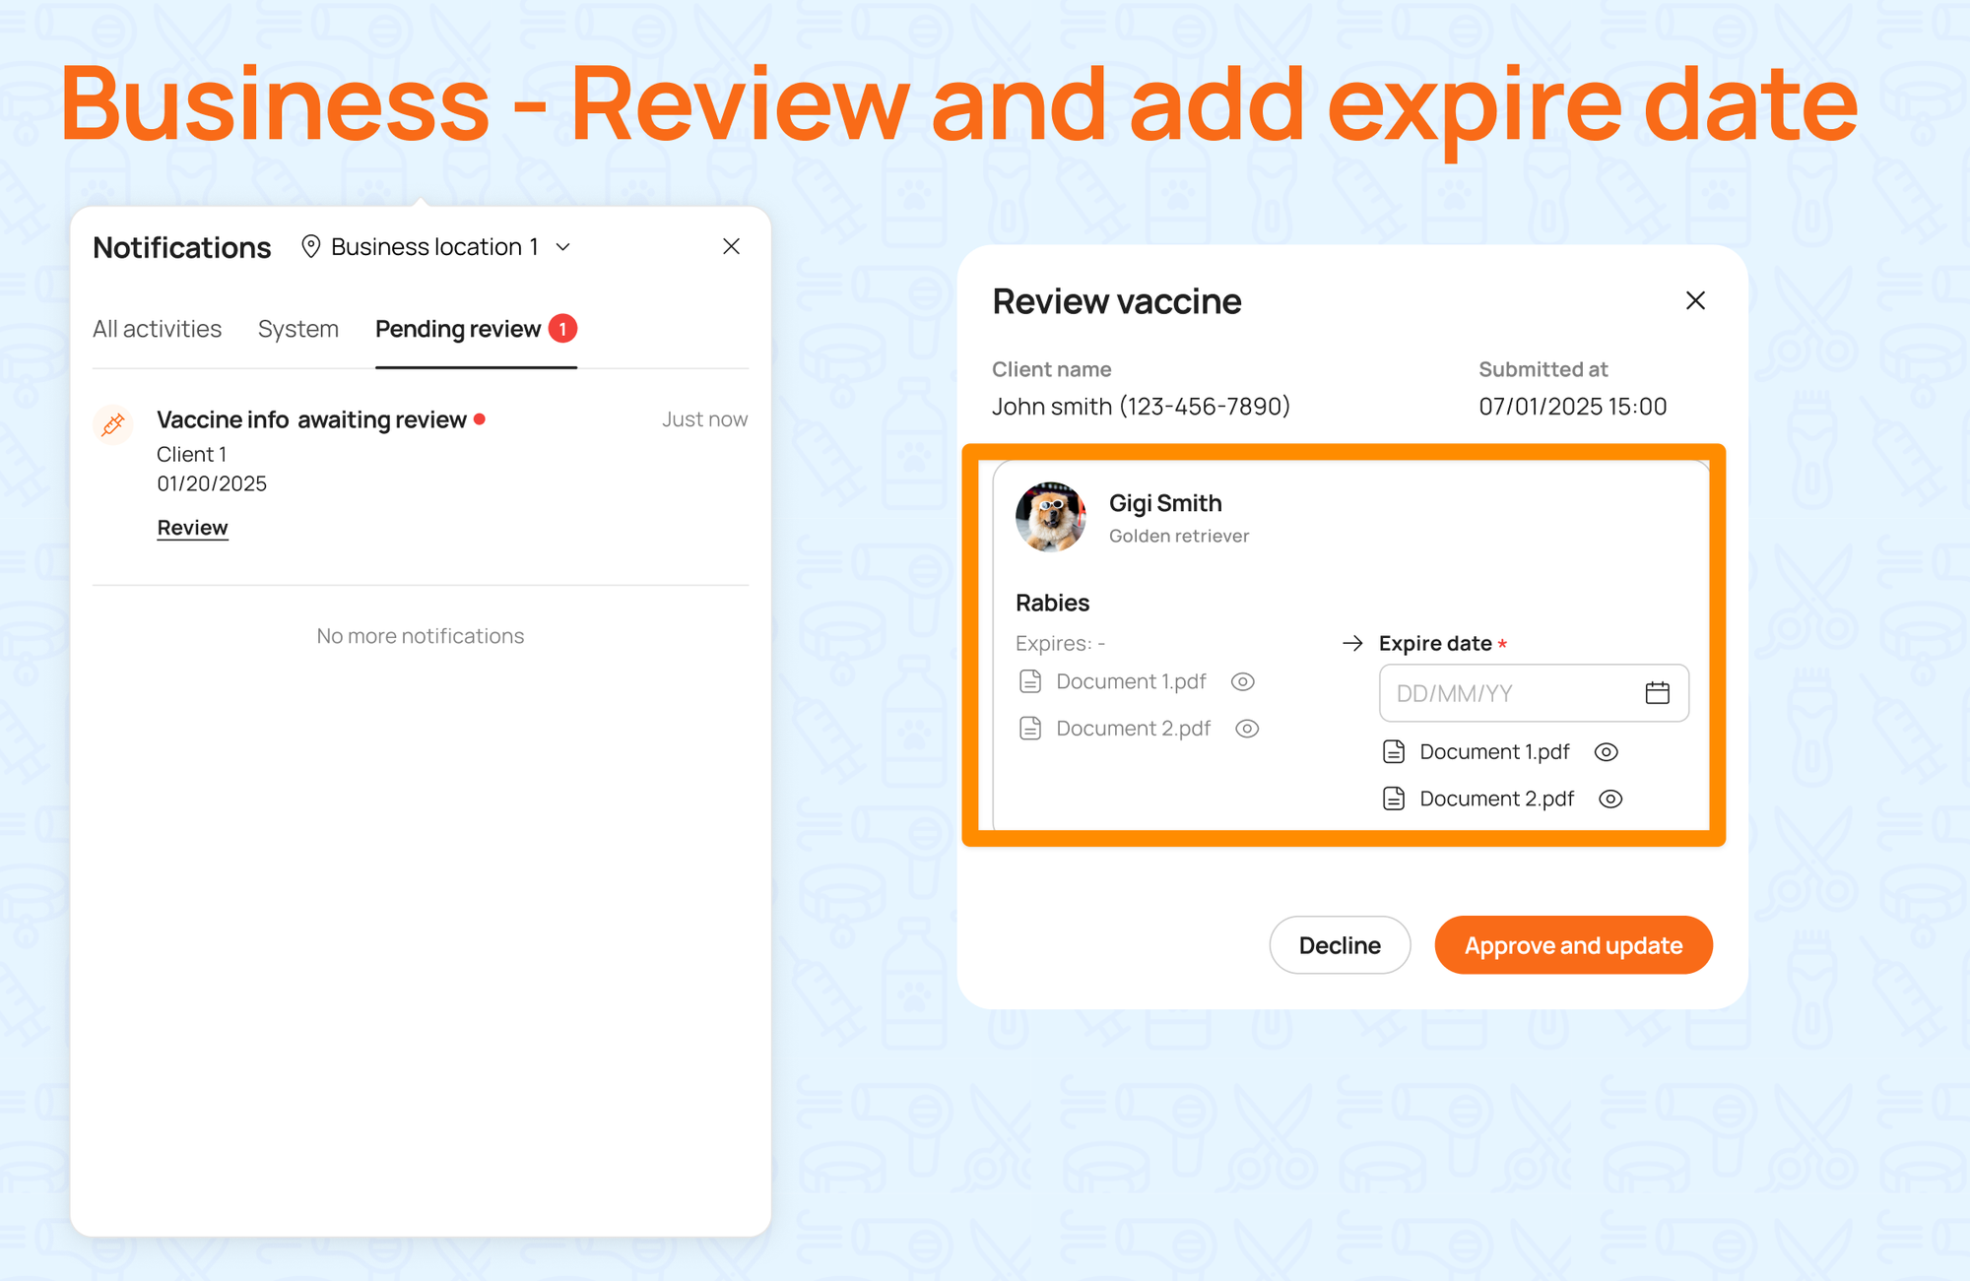
Task: Preview left Document 2.pdf with eye icon
Action: (1247, 729)
